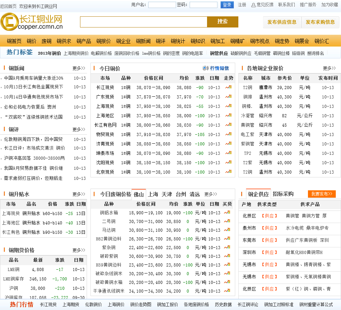Select the 佛山 scrap price tab
The width and height of the screenshot is (341, 310).
click(x=138, y=194)
